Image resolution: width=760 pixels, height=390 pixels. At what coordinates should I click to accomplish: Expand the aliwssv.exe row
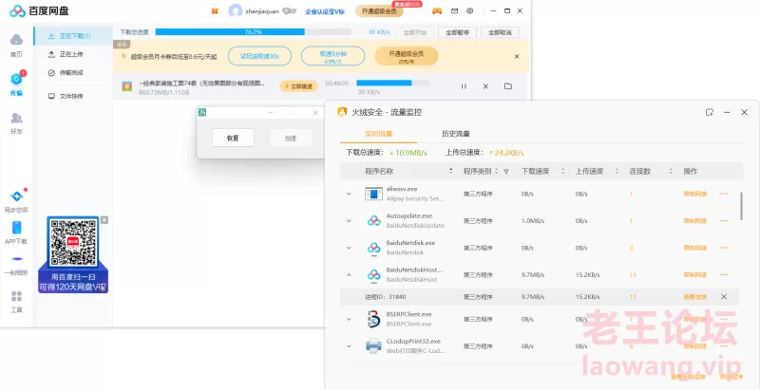point(349,194)
